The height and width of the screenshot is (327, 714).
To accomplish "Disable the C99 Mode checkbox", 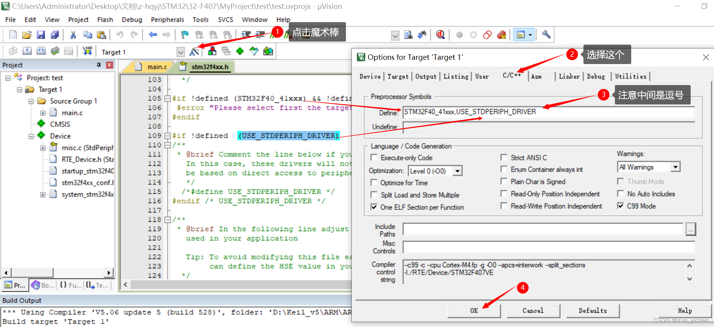I will pos(621,206).
